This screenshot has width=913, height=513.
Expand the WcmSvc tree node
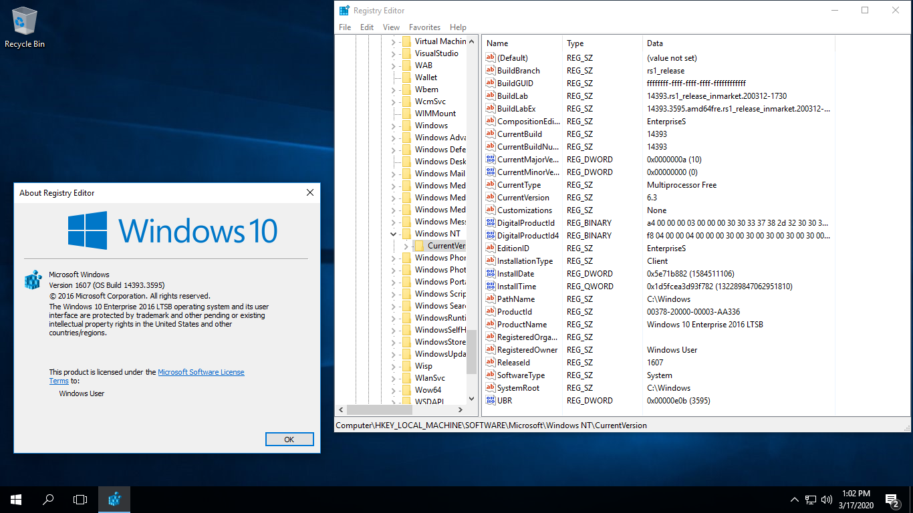393,102
